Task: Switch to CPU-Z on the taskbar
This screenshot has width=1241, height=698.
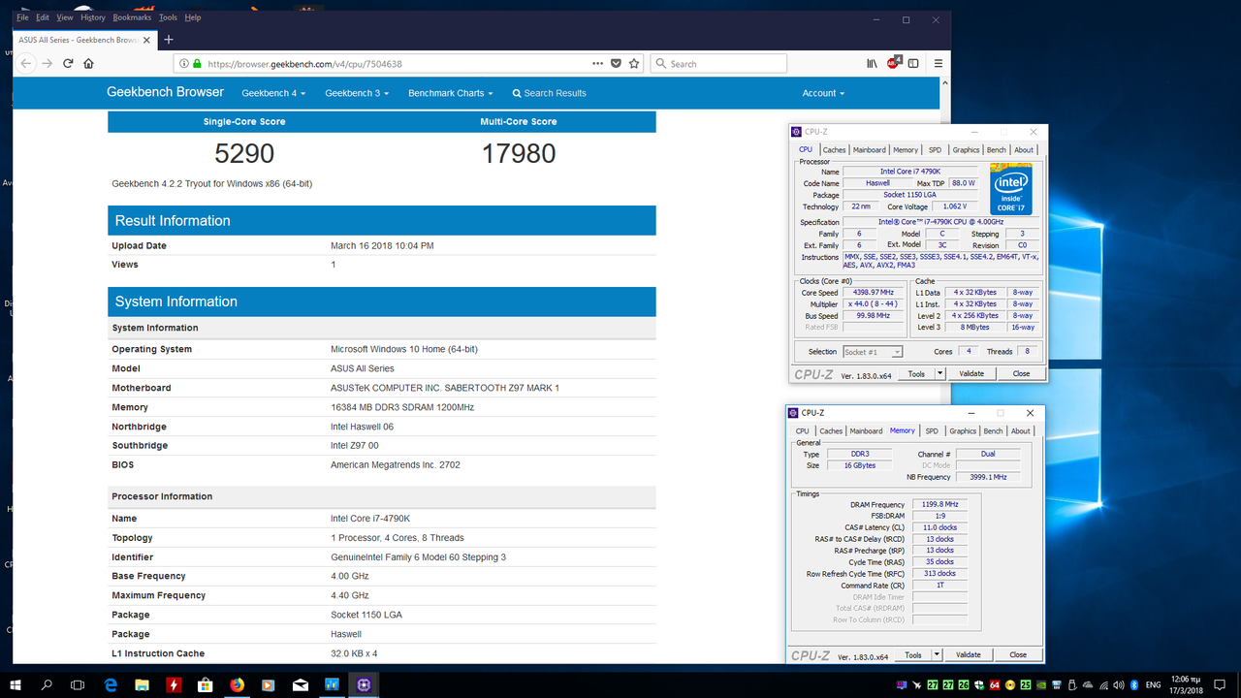Action: [x=363, y=684]
